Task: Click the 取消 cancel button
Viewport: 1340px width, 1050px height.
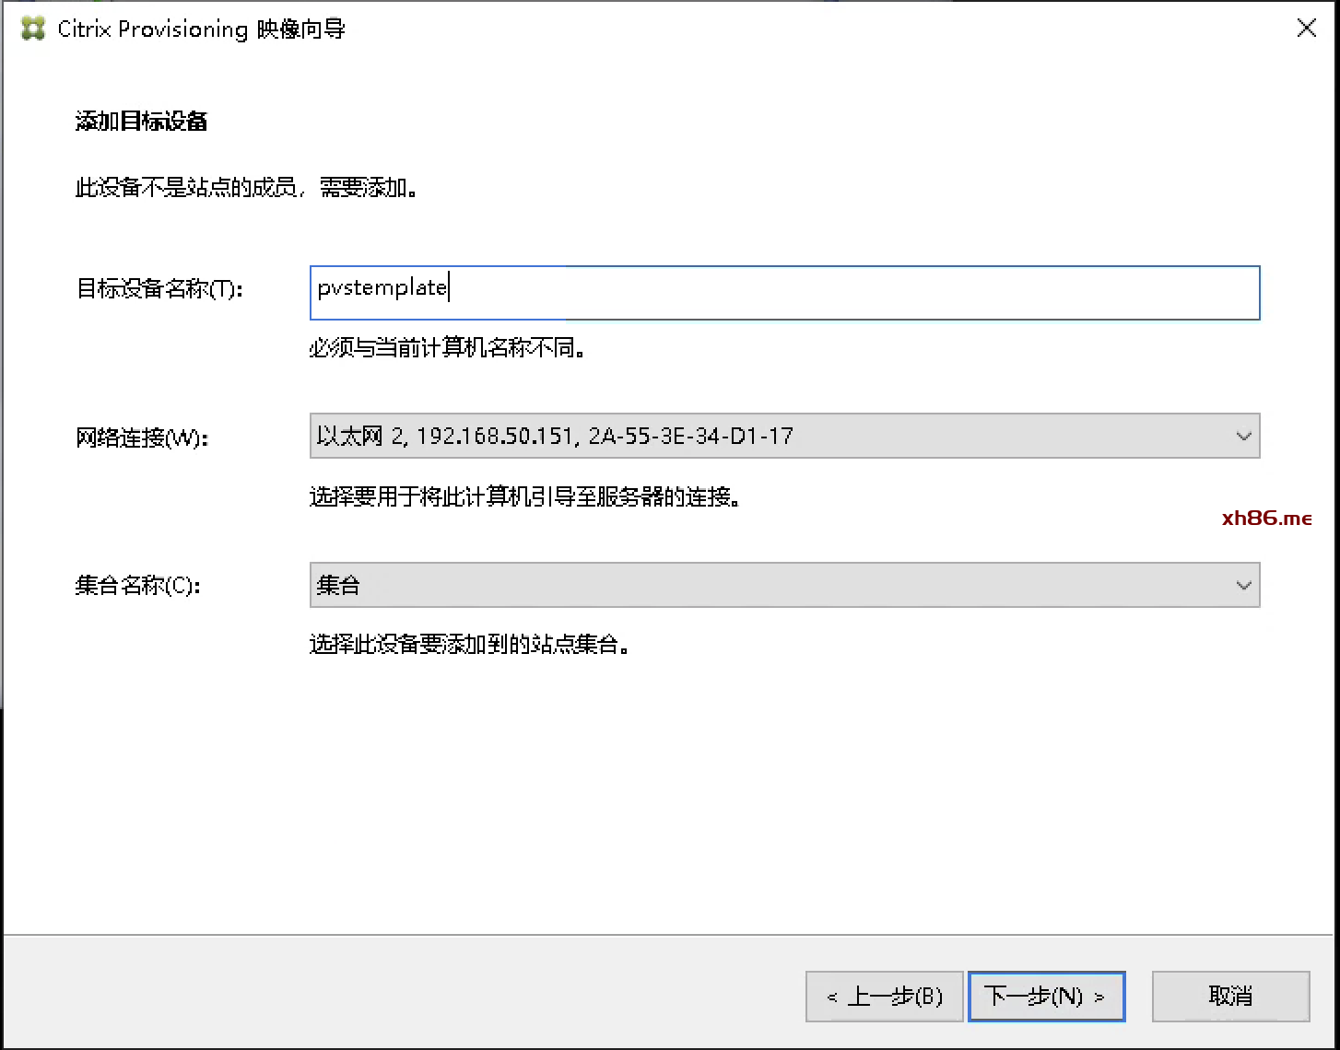Action: (x=1231, y=997)
